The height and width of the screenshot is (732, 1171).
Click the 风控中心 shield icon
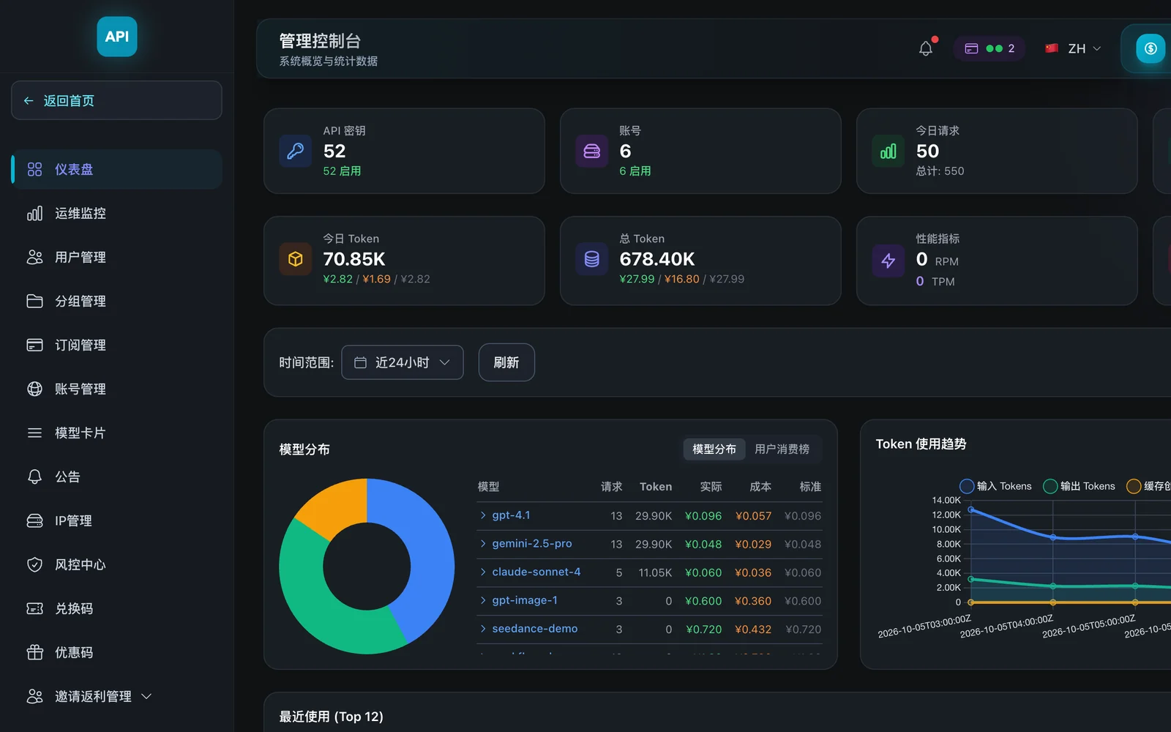click(x=34, y=564)
